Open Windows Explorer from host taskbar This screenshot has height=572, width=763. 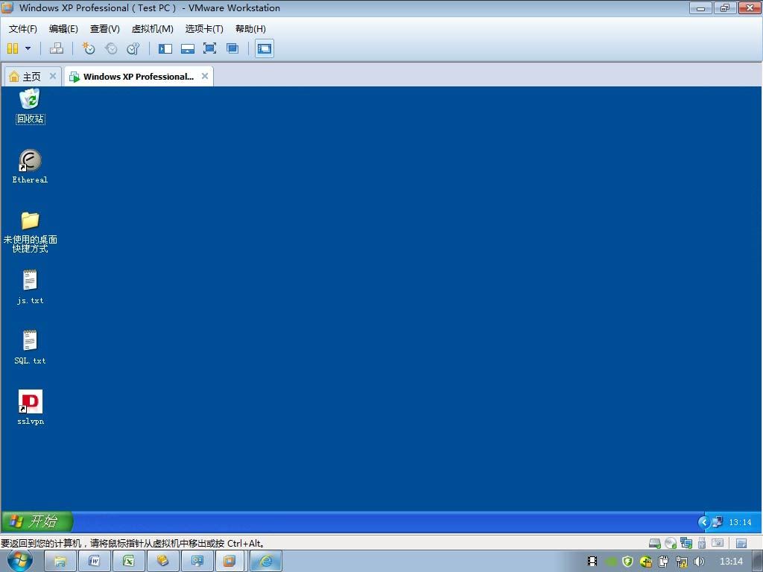[60, 562]
